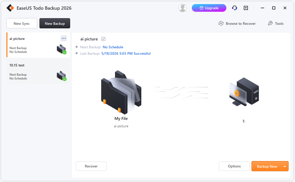Click the edit pencil beside ai picture title

pos(103,39)
